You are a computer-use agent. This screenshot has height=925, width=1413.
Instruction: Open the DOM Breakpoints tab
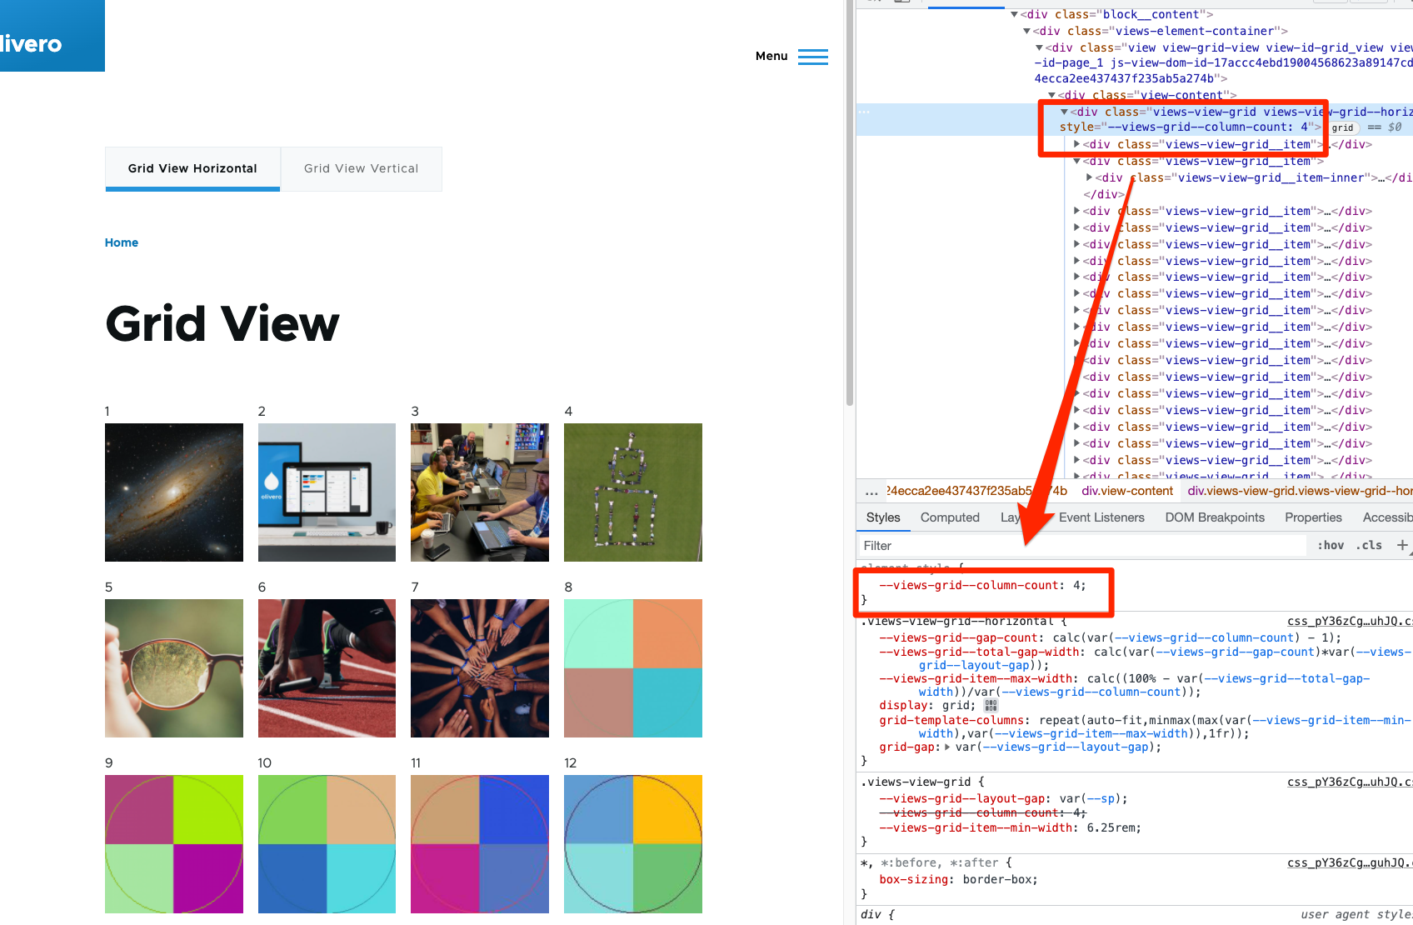click(1214, 517)
